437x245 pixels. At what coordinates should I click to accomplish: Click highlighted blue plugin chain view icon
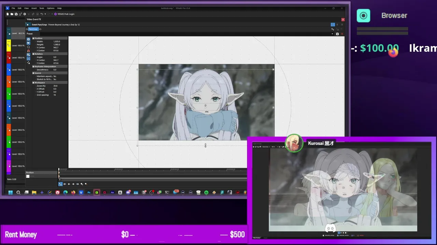click(x=333, y=24)
